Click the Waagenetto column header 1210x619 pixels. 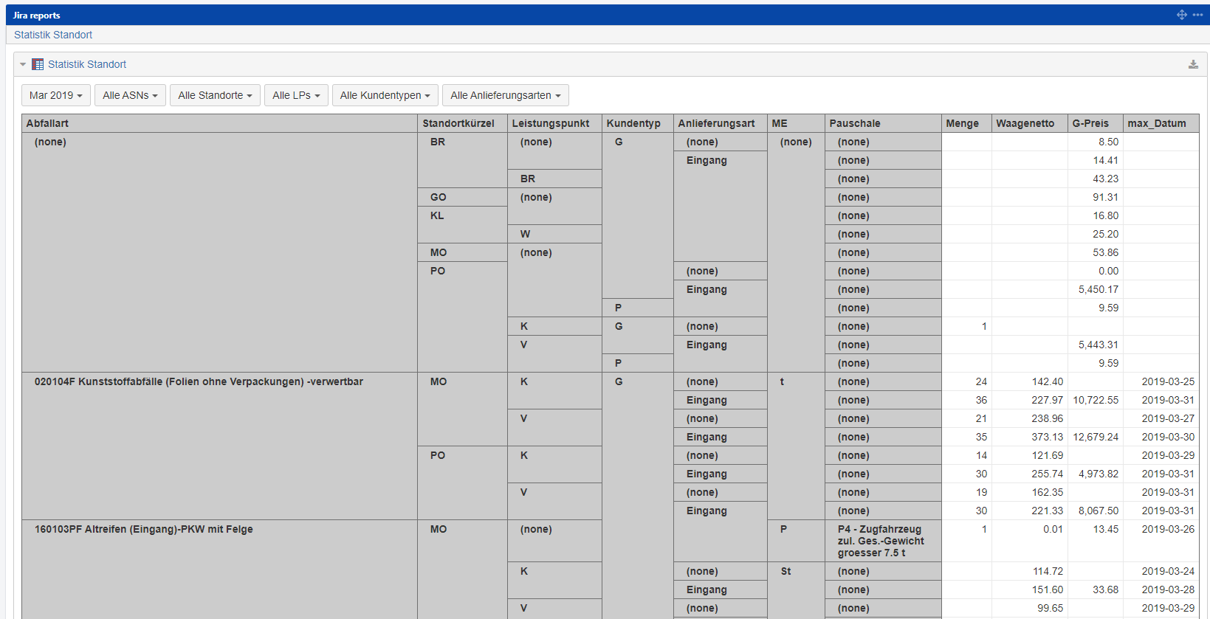point(1029,123)
